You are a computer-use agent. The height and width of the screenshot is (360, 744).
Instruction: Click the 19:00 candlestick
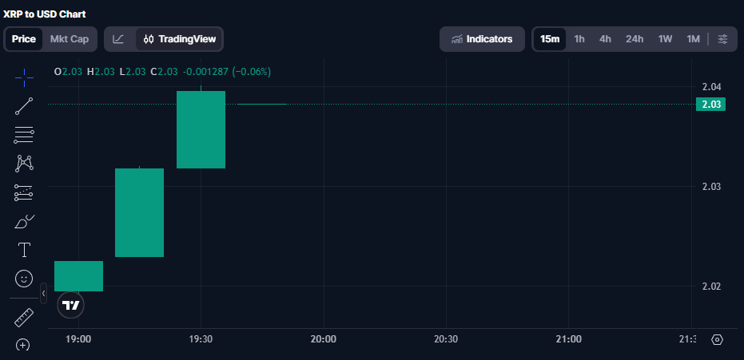[79, 276]
